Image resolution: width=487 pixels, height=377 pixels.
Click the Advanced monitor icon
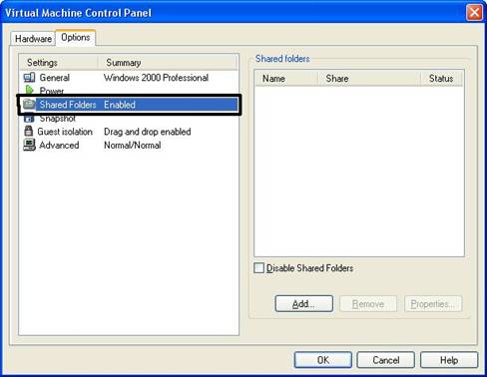click(x=29, y=145)
